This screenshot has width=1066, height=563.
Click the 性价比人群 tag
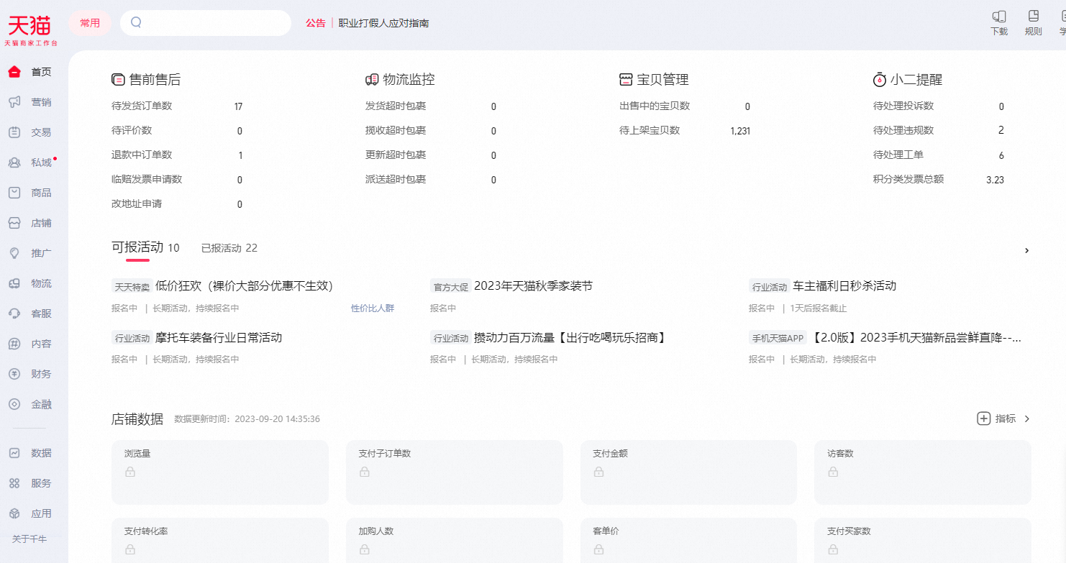pos(373,308)
